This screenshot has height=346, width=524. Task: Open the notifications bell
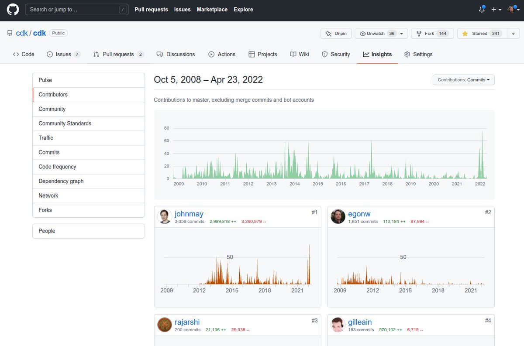point(482,9)
